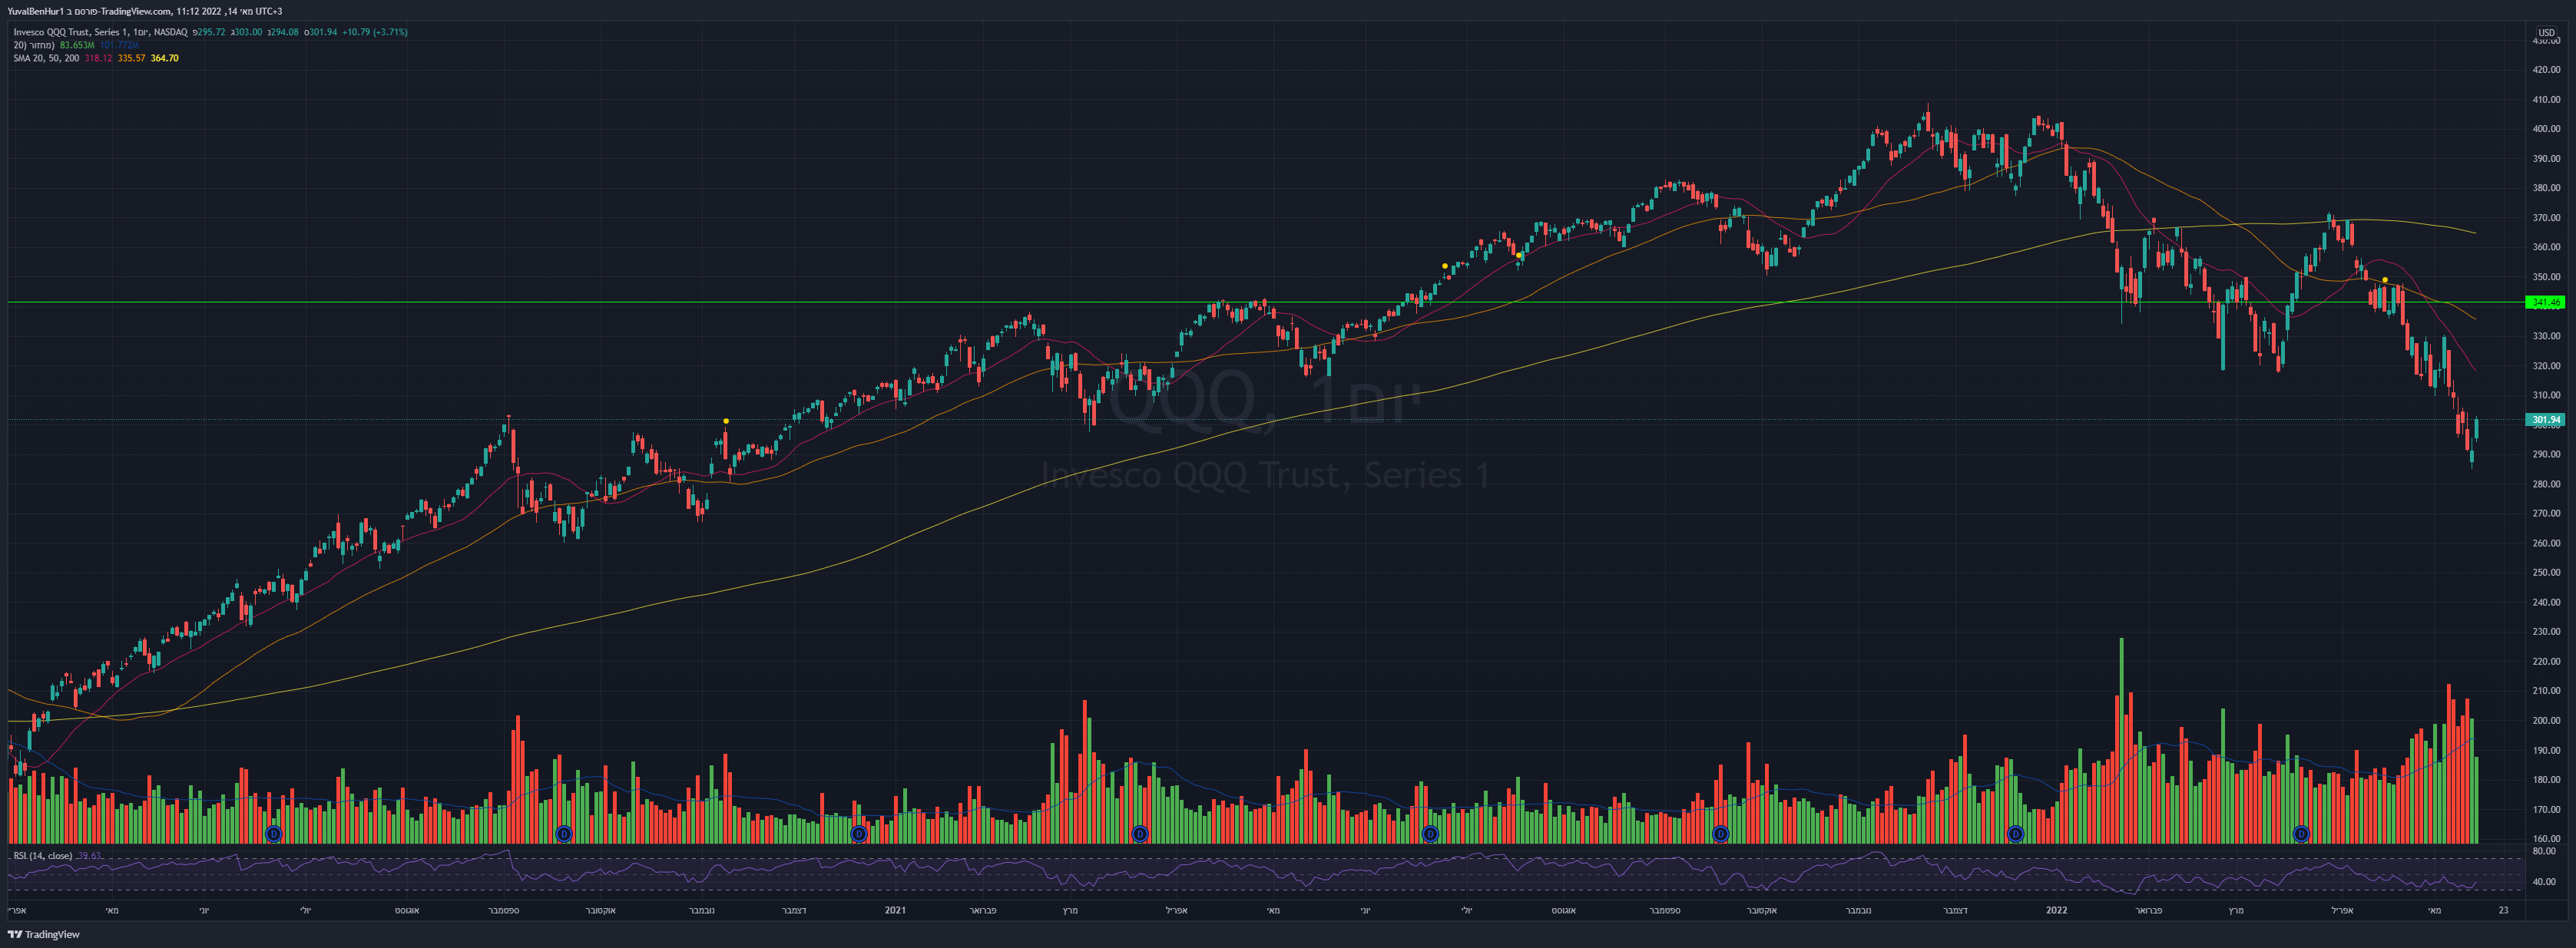Click the SMA 20, 50, 200 indicator legend

pos(46,58)
